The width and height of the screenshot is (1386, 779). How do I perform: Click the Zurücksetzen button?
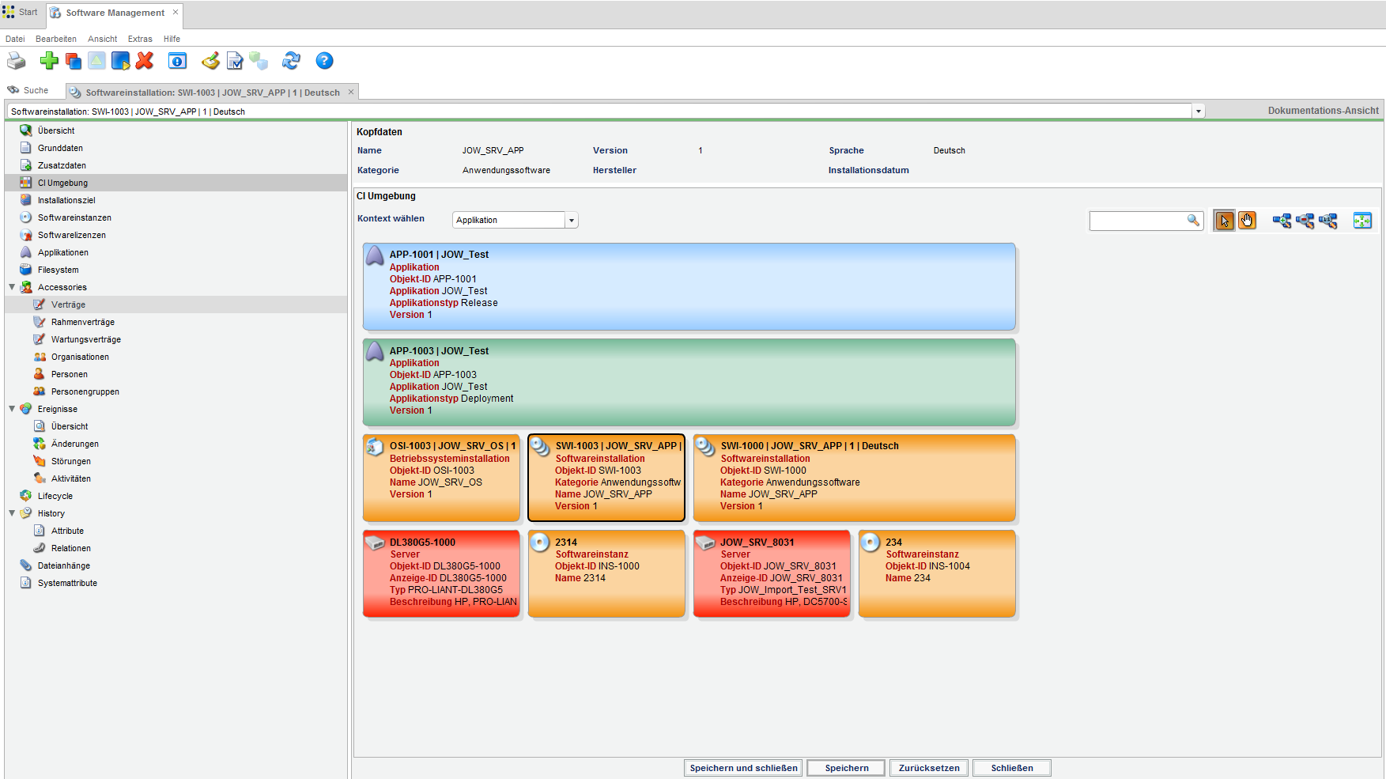(929, 768)
